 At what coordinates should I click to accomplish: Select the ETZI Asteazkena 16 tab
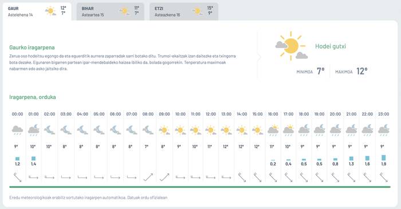[184, 12]
